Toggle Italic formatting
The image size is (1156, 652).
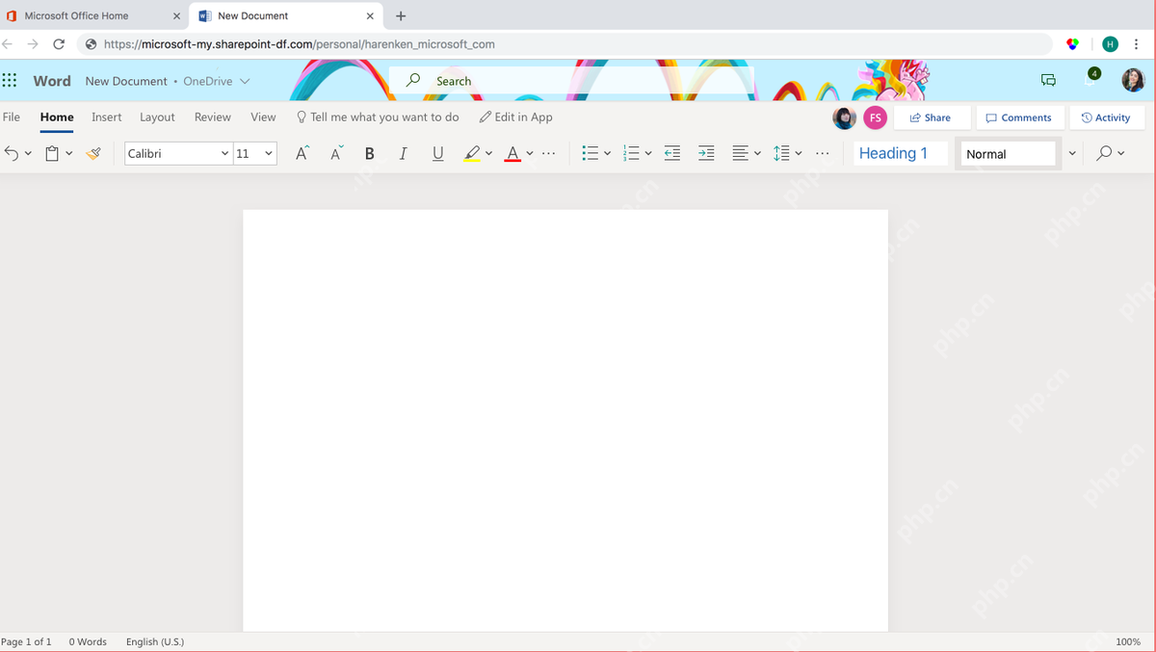[403, 154]
